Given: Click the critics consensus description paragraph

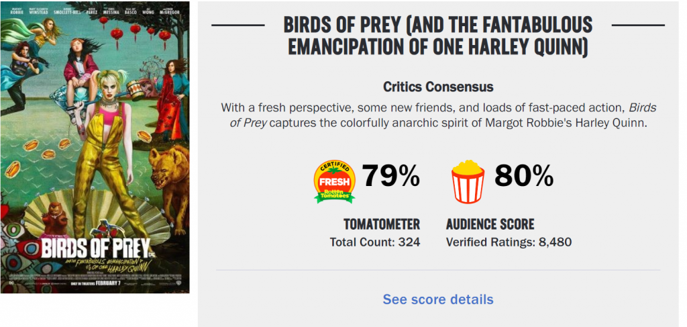Looking at the screenshot, I should 437,117.
